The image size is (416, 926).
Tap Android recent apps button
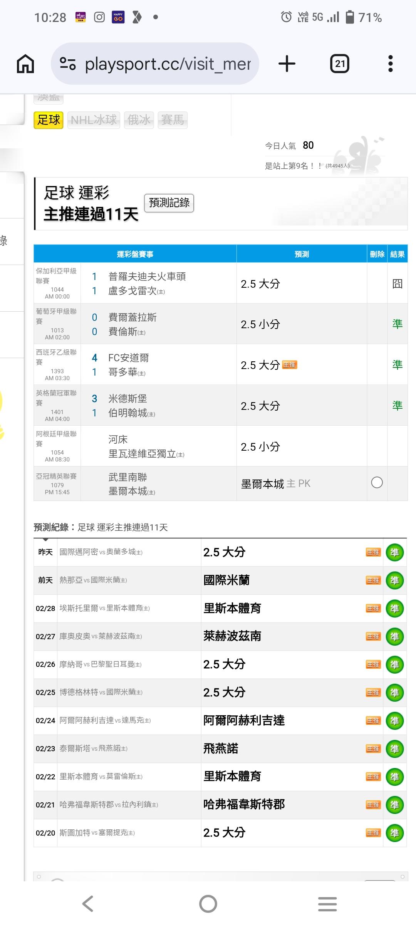327,904
